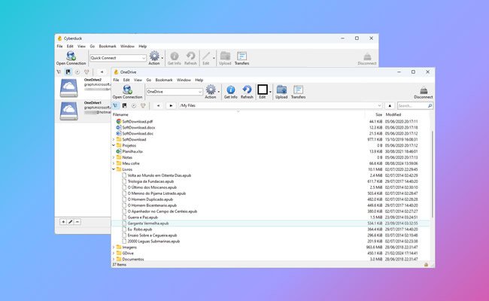Image resolution: width=489 pixels, height=301 pixels.
Task: Open Edit dropdown arrow in OneDrive window
Action: [270, 92]
